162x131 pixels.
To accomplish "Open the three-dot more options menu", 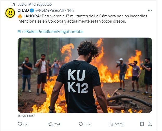I will click(x=150, y=10).
